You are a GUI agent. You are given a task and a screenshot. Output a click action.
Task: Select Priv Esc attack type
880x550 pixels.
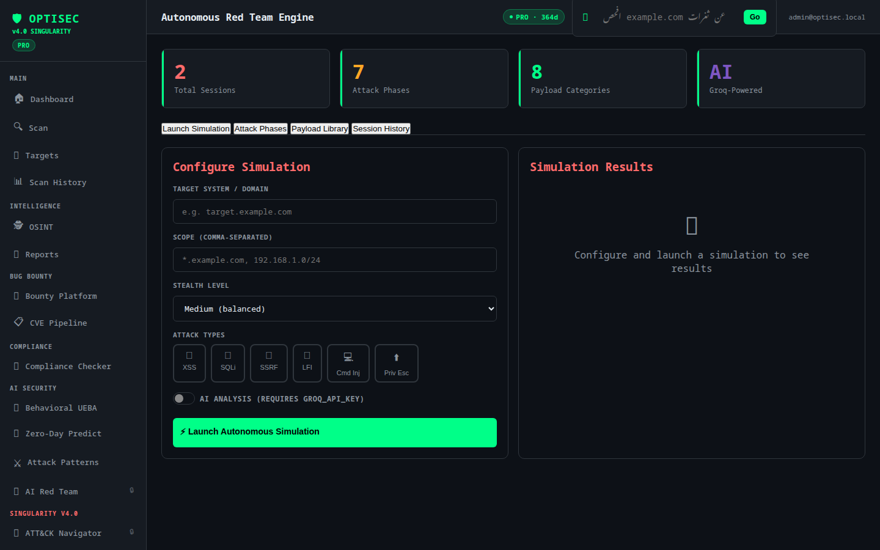coord(397,363)
